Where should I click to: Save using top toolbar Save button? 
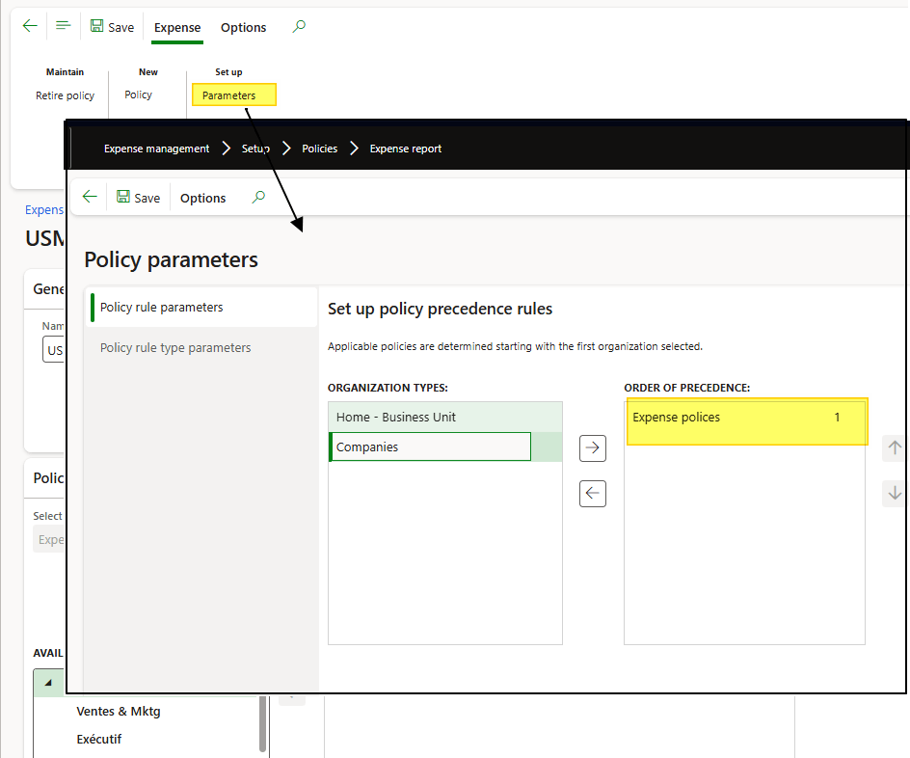pos(112,27)
